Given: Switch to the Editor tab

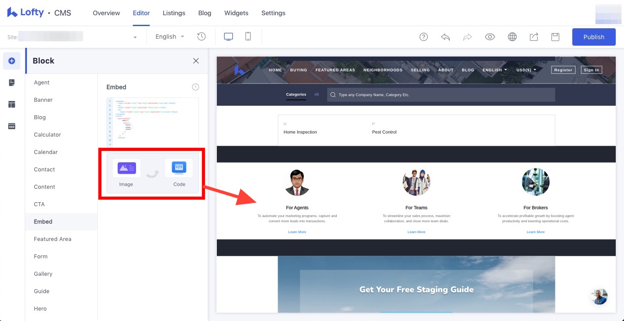Looking at the screenshot, I should 141,13.
